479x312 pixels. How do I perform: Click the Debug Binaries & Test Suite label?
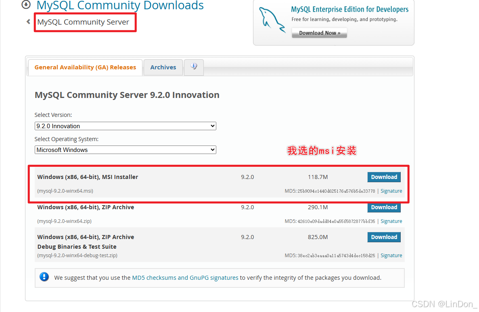pos(77,247)
